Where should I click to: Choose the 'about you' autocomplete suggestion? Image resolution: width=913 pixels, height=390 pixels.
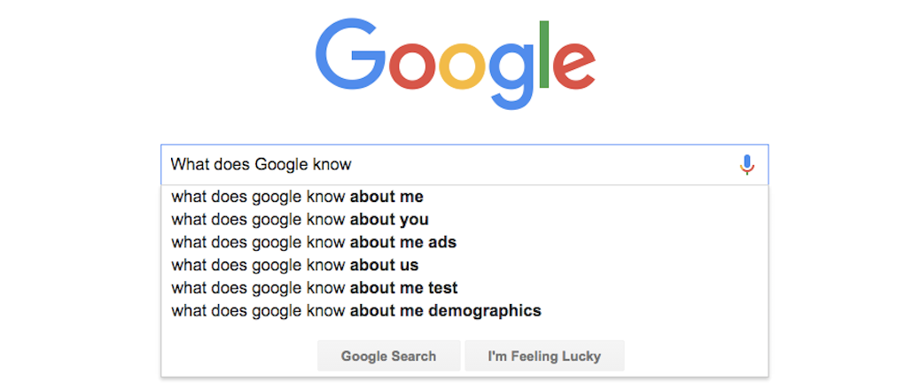pyautogui.click(x=300, y=220)
